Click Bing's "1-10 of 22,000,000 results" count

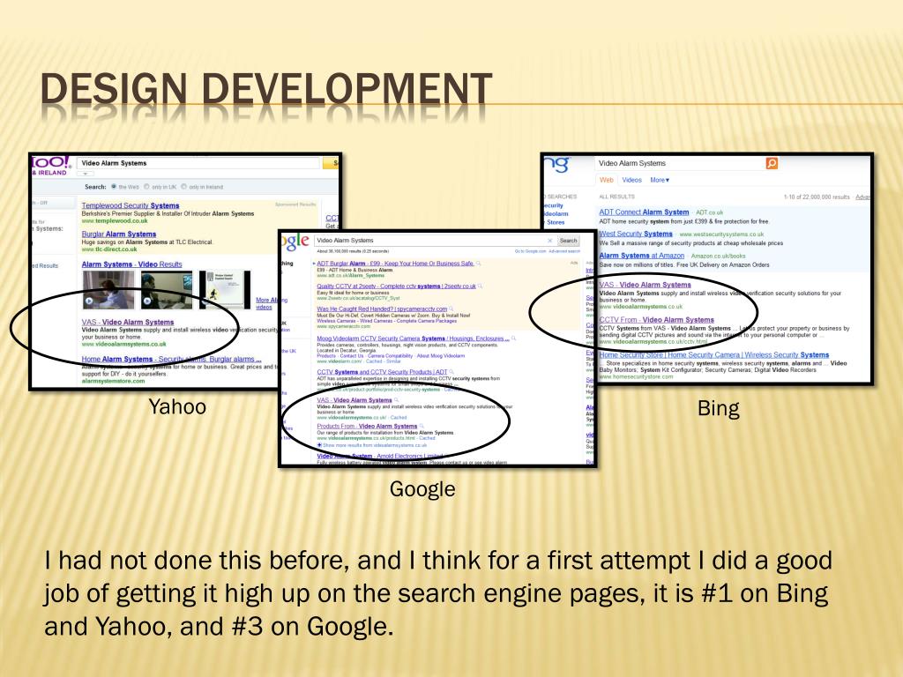point(817,197)
